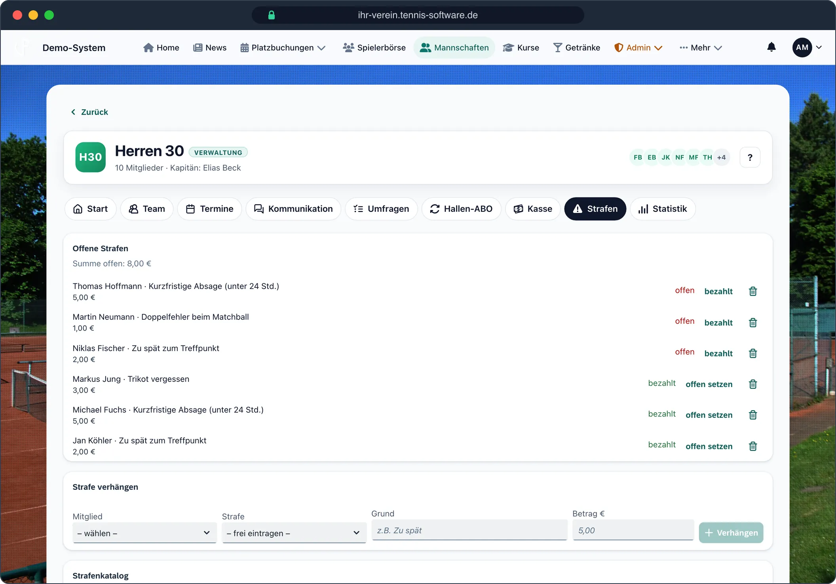The image size is (836, 584).
Task: Open user menu chevron next to AM
Action: pyautogui.click(x=819, y=47)
